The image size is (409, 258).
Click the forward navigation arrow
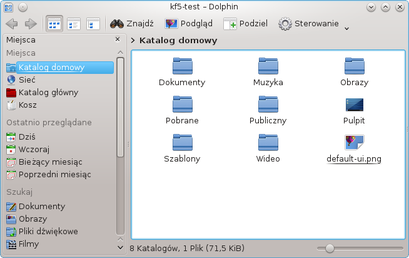[30, 24]
